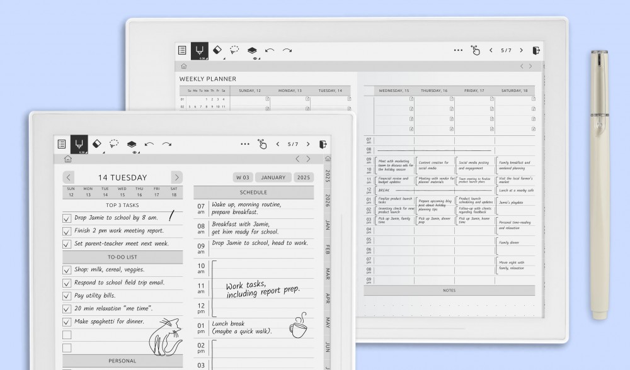Open table of contents icon on front tablet
The image size is (630, 370).
[x=62, y=144]
